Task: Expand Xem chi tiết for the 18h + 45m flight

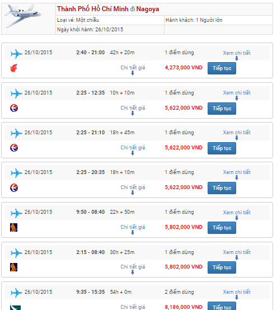Action: [237, 133]
